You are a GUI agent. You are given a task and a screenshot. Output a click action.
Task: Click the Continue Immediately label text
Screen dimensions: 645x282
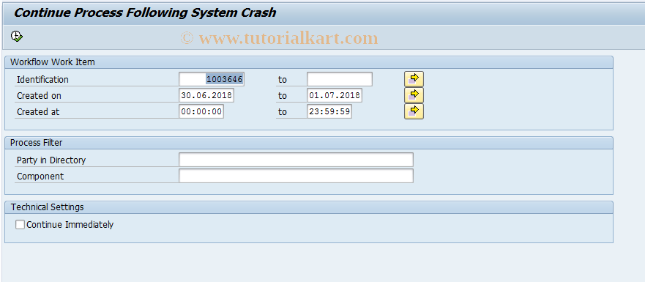click(70, 225)
